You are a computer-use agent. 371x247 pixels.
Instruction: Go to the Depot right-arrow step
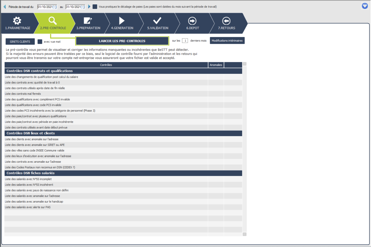point(192,21)
